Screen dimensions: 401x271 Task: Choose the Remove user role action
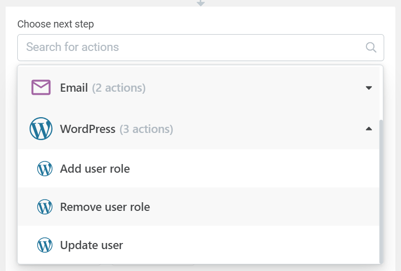[x=105, y=207]
